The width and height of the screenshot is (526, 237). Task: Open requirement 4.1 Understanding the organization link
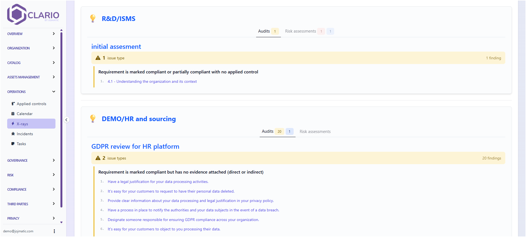[152, 81]
